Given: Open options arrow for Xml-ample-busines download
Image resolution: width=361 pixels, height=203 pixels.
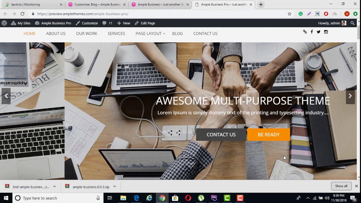Looking at the screenshot, I should pyautogui.click(x=54, y=186).
